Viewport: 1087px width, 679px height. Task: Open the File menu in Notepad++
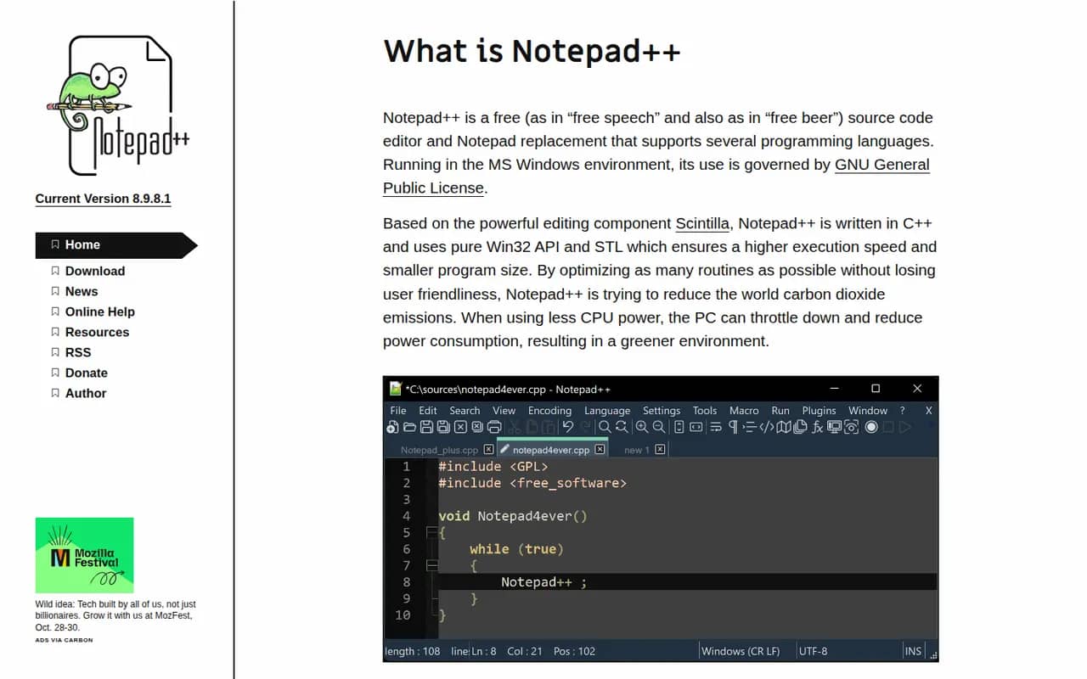pyautogui.click(x=398, y=410)
